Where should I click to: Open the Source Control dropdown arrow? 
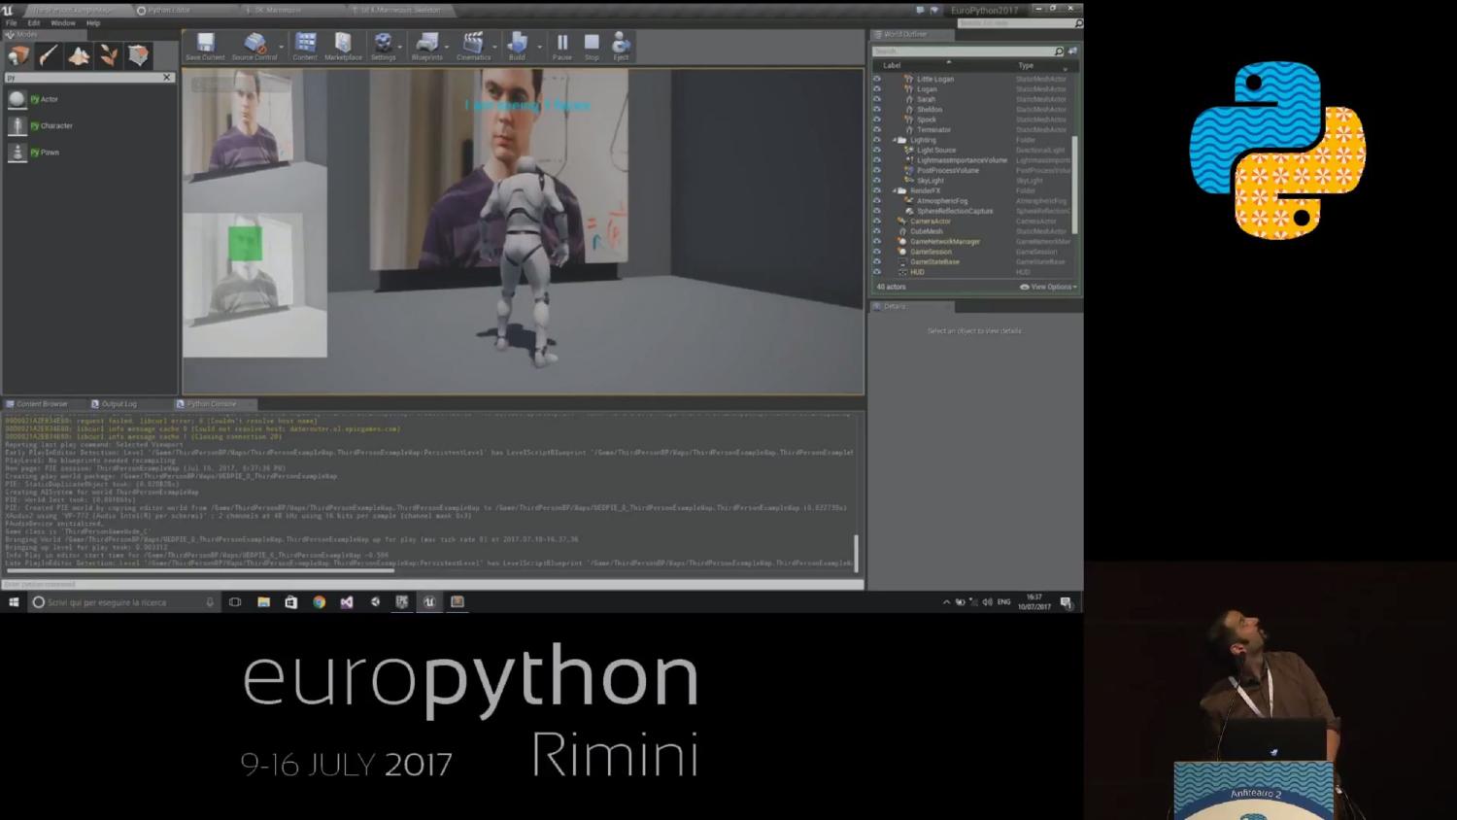point(282,46)
